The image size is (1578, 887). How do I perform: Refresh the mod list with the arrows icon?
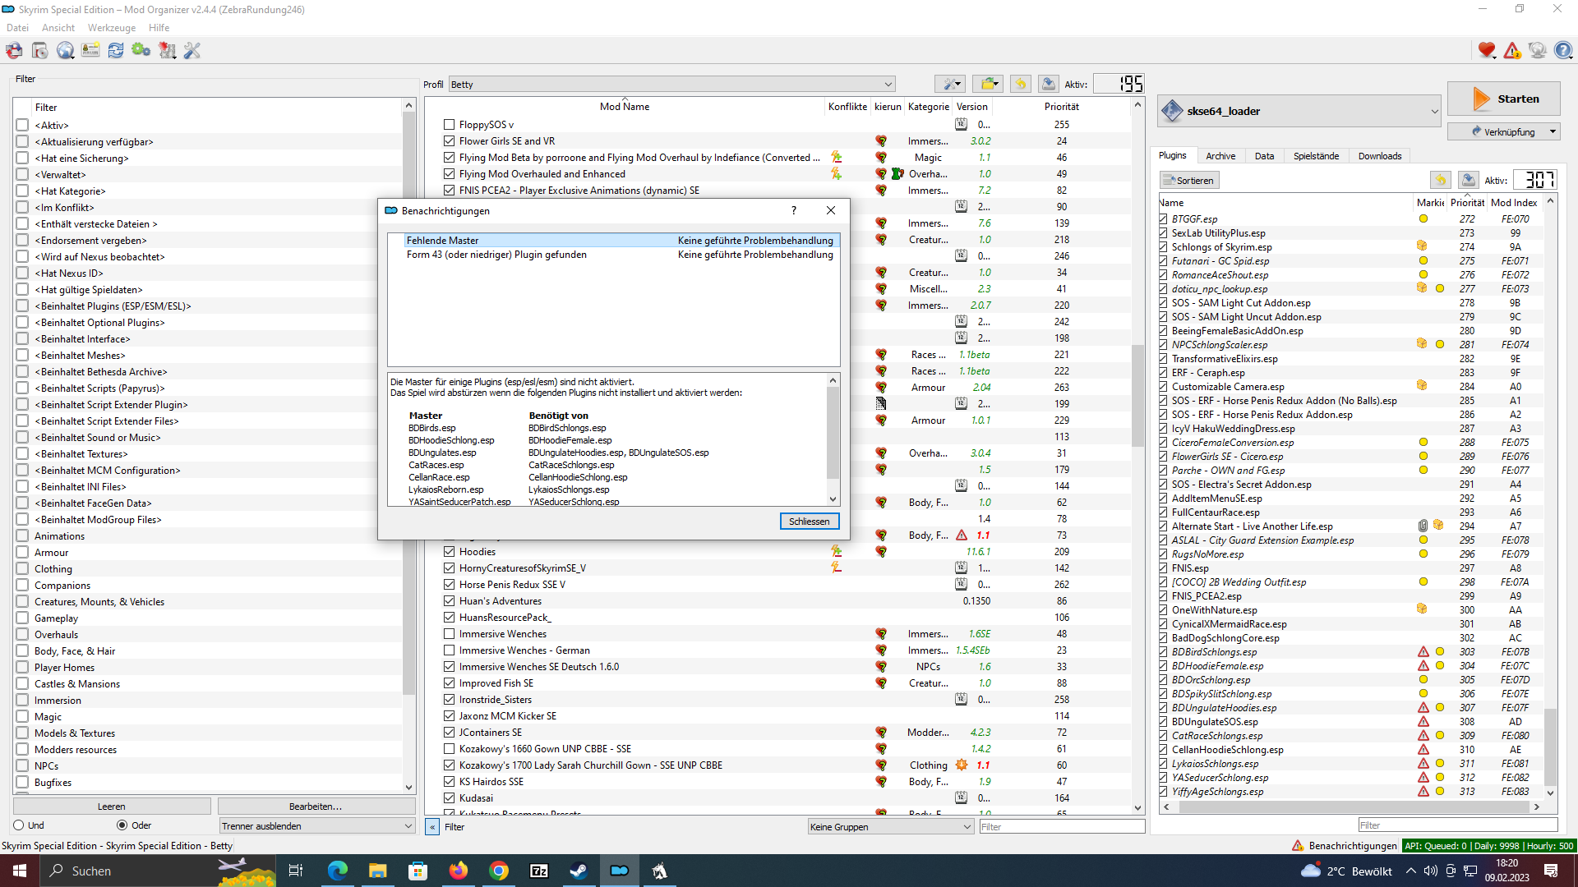point(116,51)
